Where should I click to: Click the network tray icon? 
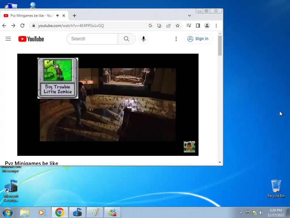248,213
